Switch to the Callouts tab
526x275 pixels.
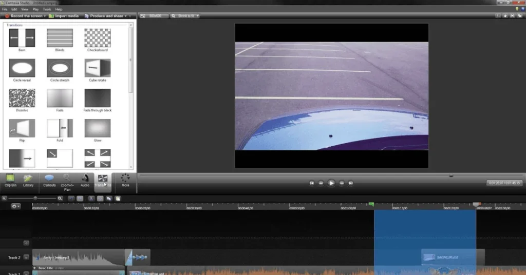pos(49,181)
